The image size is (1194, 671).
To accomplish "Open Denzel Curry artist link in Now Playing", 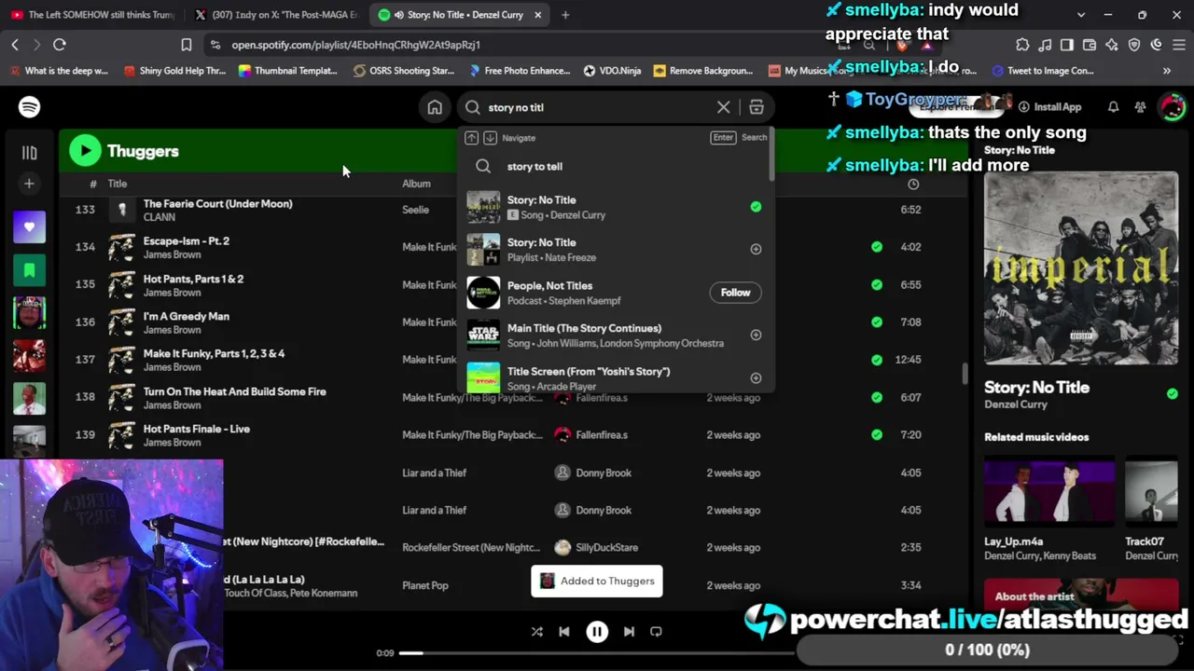I will (x=1016, y=404).
